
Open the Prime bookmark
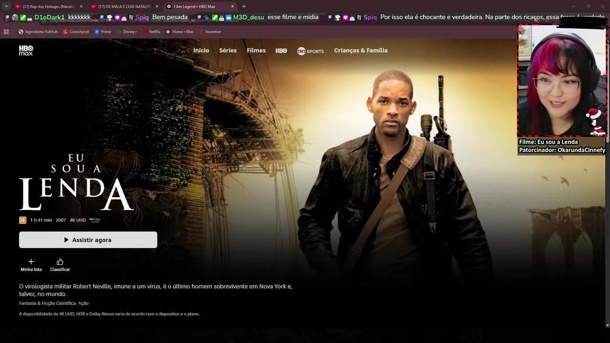(x=102, y=32)
